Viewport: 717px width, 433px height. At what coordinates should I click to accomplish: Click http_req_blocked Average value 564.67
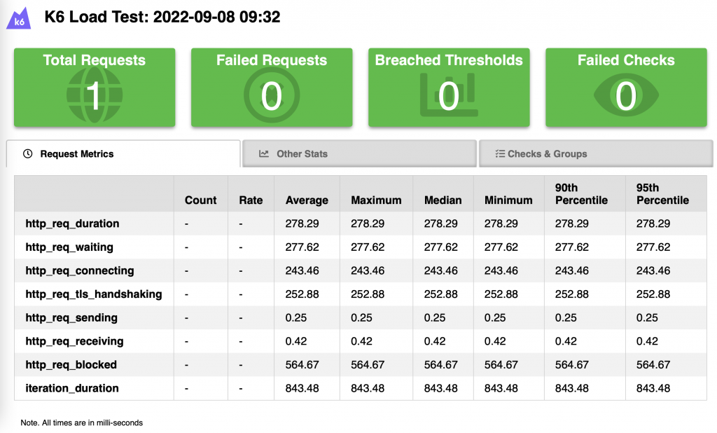302,365
